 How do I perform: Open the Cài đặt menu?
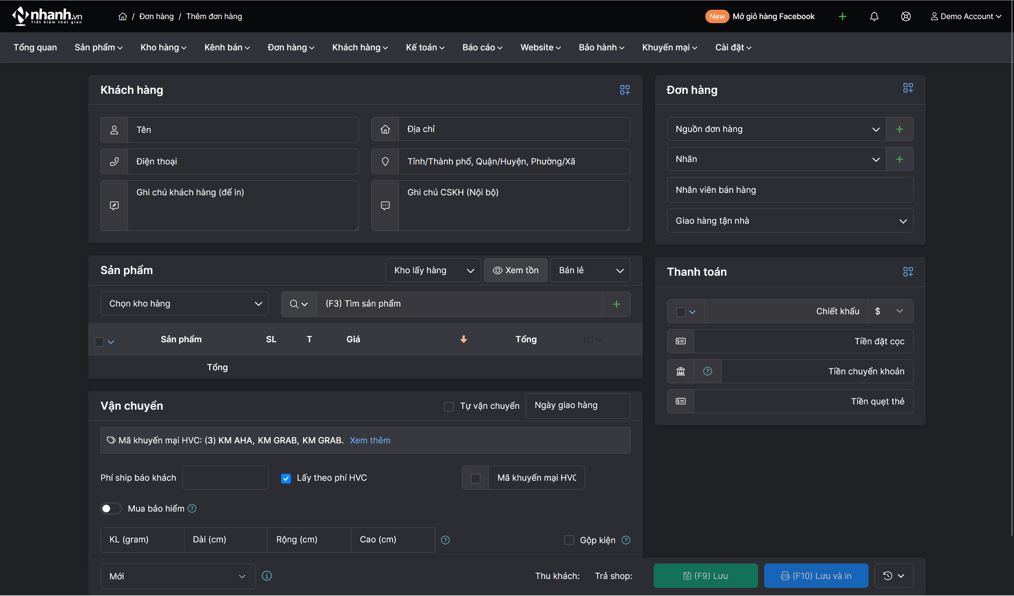coord(733,48)
